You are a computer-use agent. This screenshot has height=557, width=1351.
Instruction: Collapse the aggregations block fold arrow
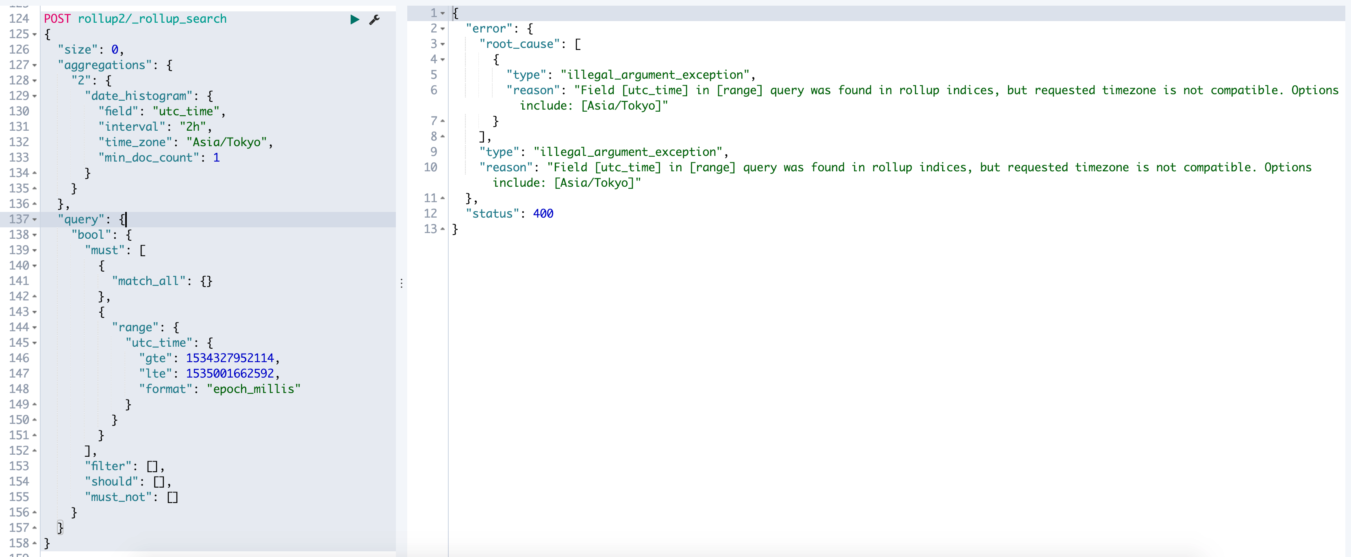(x=35, y=65)
